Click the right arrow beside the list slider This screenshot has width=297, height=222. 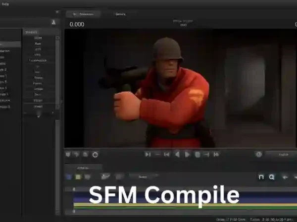pyautogui.click(x=52, y=112)
